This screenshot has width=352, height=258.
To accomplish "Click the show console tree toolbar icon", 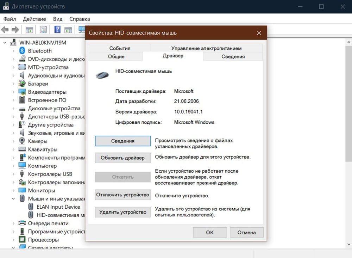I will click(x=29, y=30).
